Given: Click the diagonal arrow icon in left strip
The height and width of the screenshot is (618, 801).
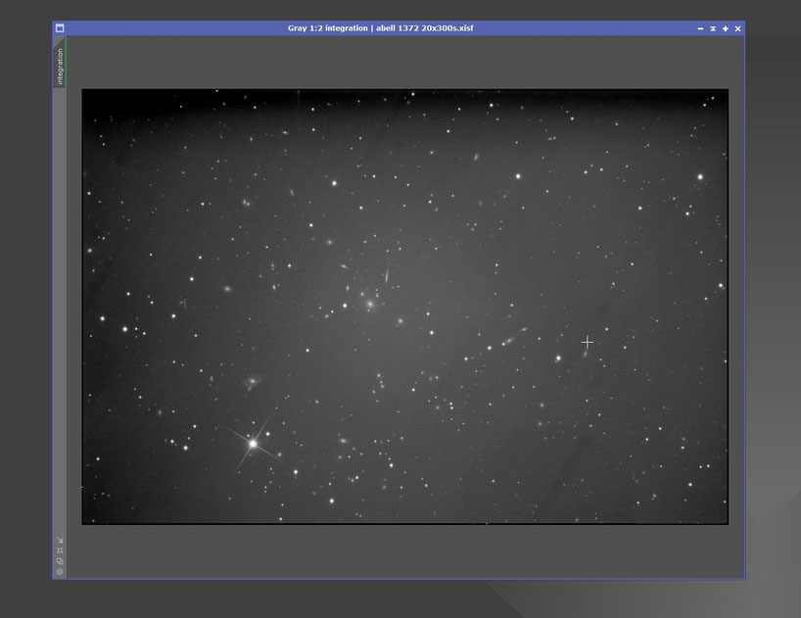Looking at the screenshot, I should pyautogui.click(x=60, y=540).
